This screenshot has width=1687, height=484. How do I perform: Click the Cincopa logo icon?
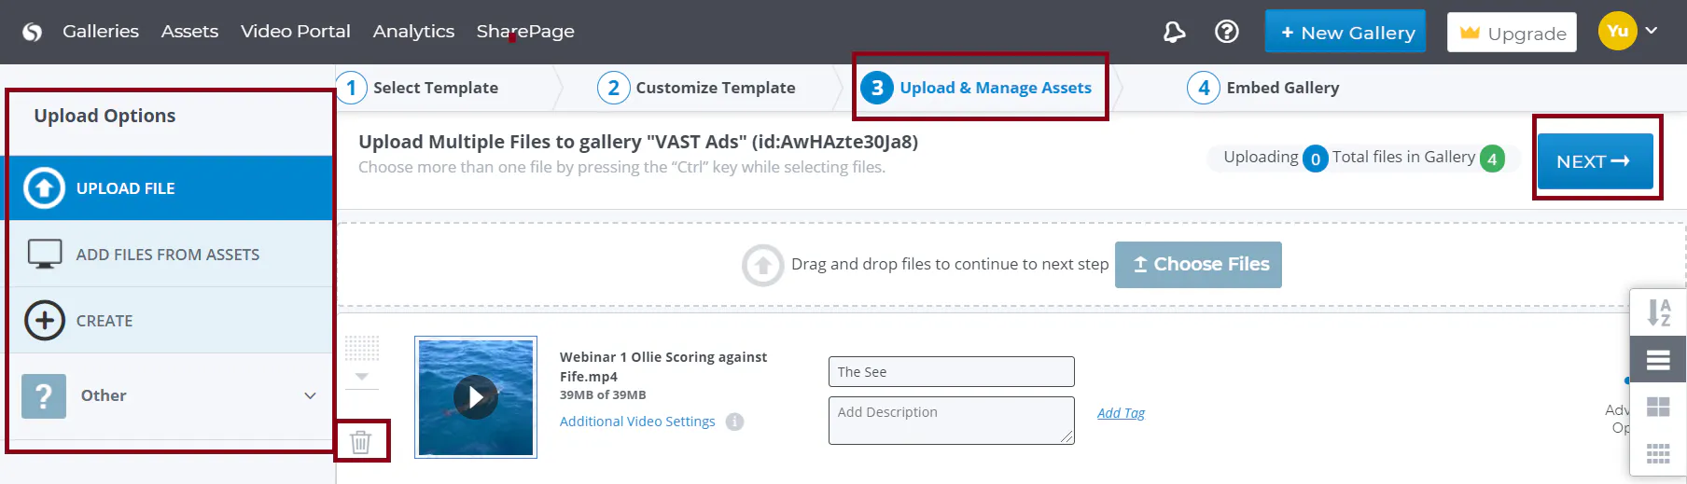(x=33, y=32)
